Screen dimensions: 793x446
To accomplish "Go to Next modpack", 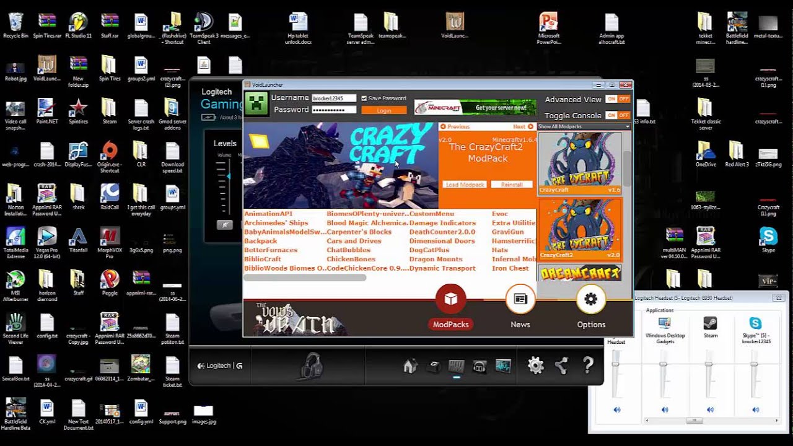I will (523, 126).
